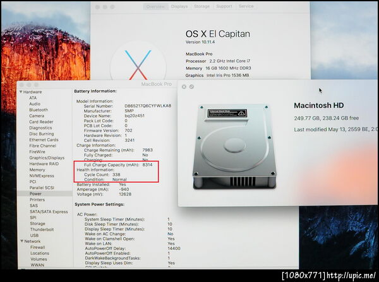Select WWAN under Network
The image size is (379, 282).
[x=37, y=265]
